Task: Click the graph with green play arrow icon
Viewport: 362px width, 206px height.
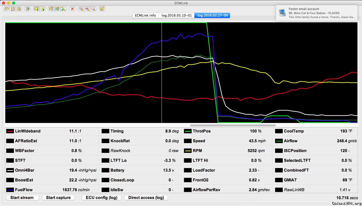Action: pyautogui.click(x=37, y=9)
